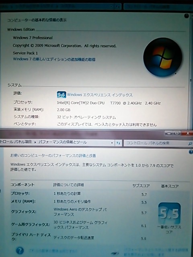Click the コントロール パネル項目 breadcrumb
193x257 pixels.
coord(16,142)
